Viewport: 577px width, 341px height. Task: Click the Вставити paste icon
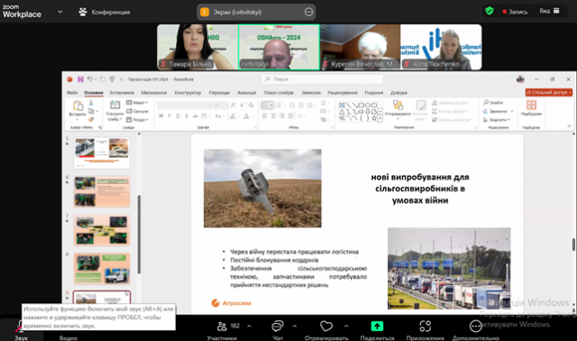78,106
